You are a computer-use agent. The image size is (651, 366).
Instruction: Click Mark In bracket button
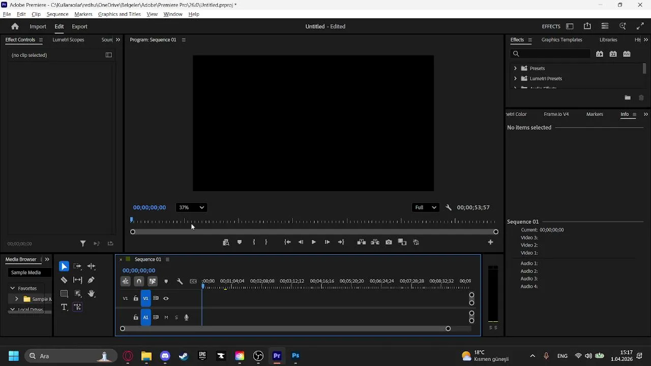click(x=254, y=242)
